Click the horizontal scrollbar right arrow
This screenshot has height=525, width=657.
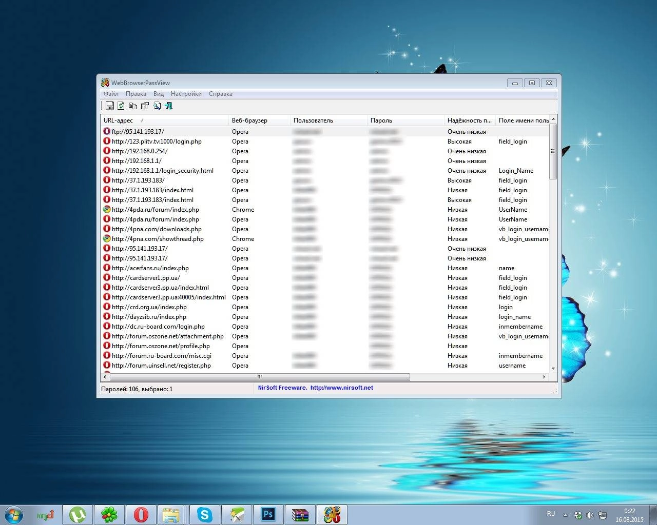tap(545, 377)
